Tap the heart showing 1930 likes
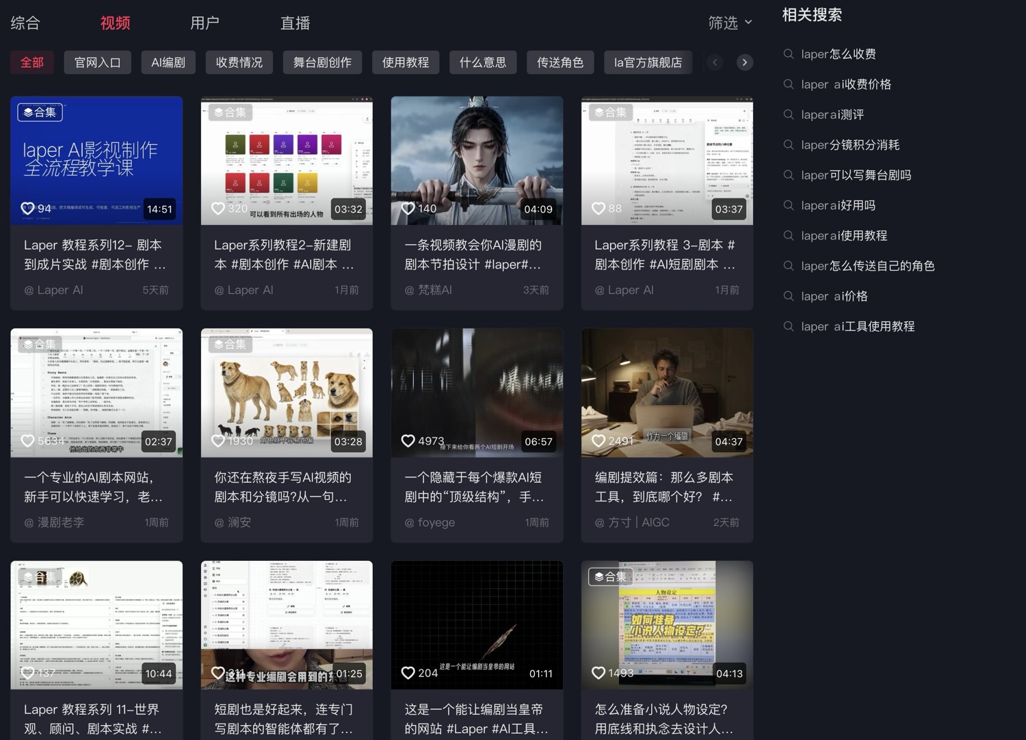 tap(218, 441)
